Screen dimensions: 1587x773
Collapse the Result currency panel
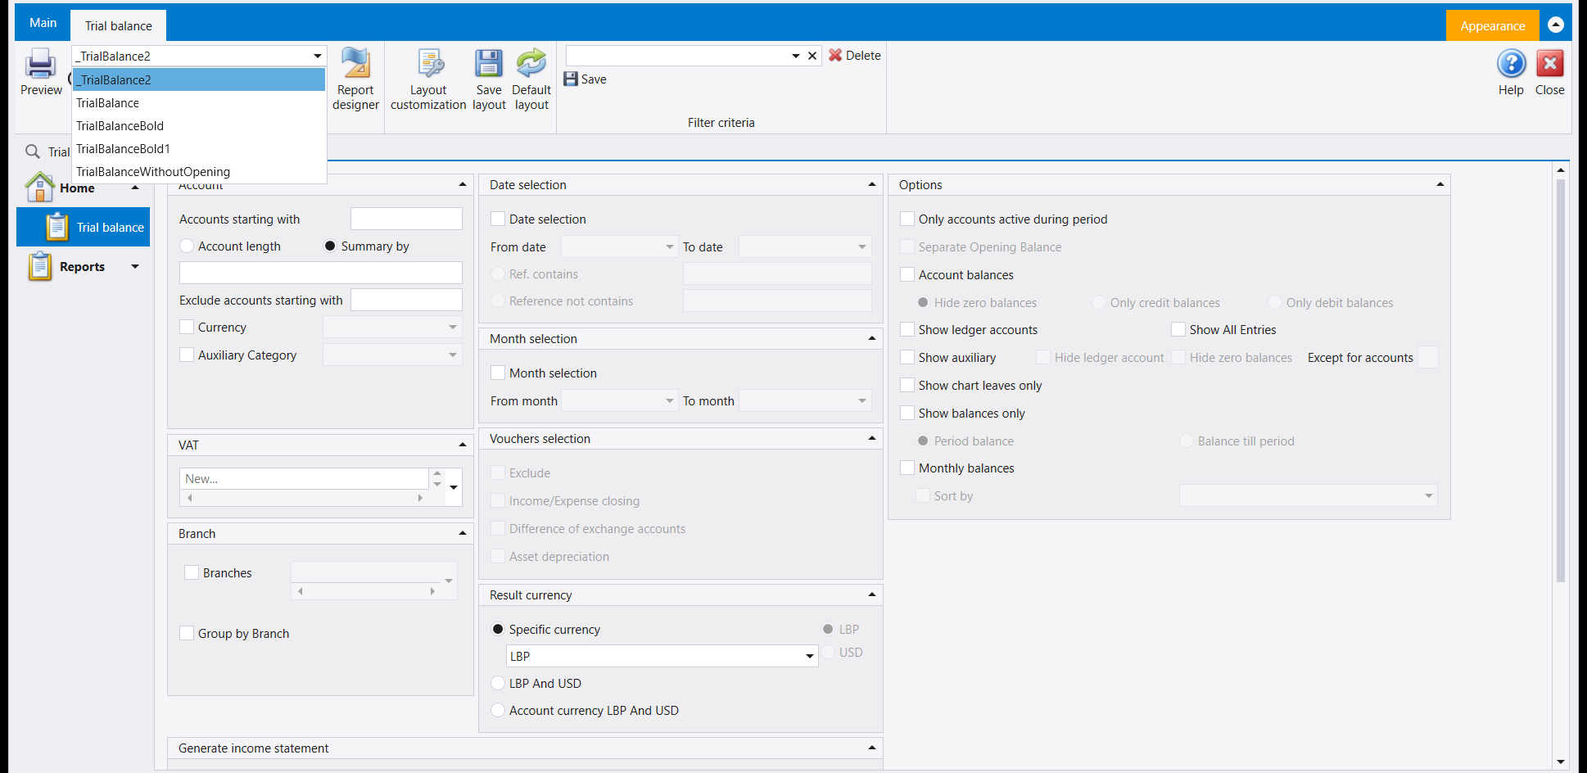point(871,594)
